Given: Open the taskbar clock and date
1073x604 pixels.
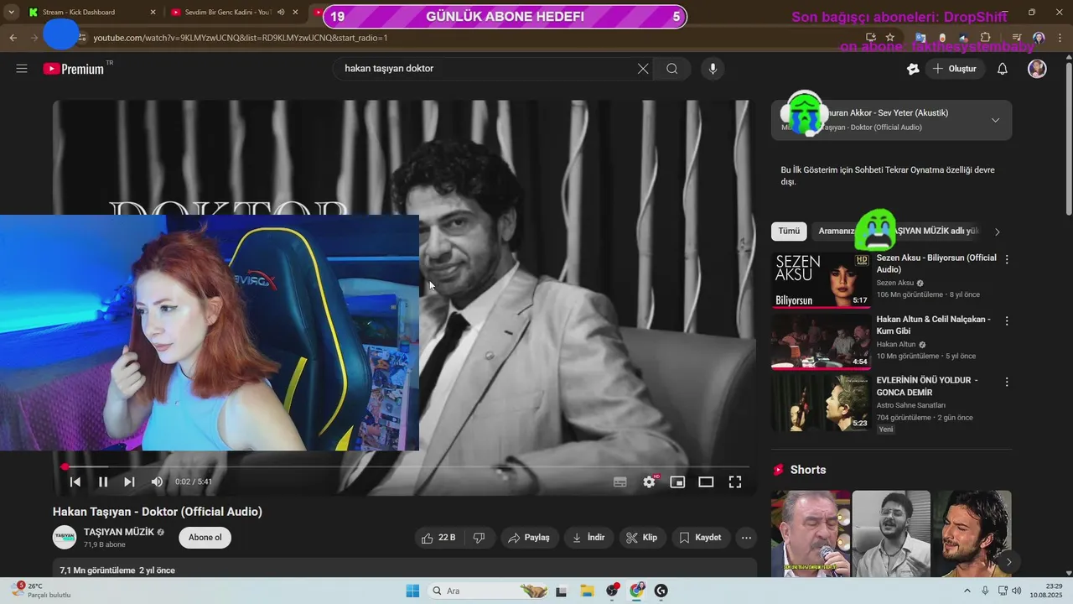Looking at the screenshot, I should (1046, 591).
